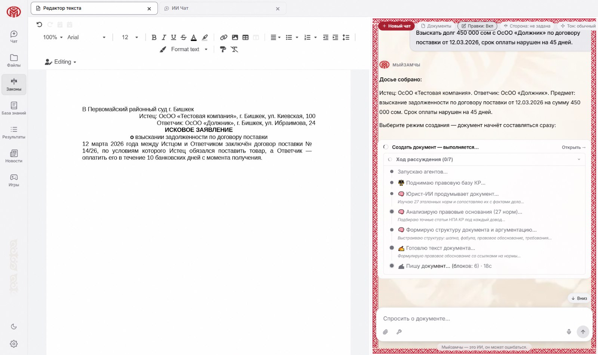Click the copy formatting paint roller
This screenshot has height=355, width=598.
pos(223,49)
